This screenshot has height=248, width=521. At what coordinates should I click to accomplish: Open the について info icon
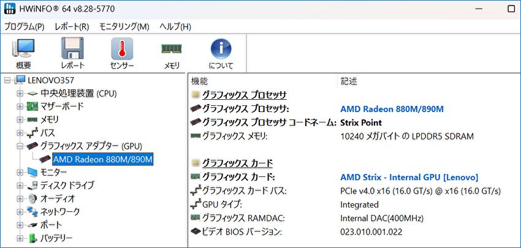coord(220,49)
